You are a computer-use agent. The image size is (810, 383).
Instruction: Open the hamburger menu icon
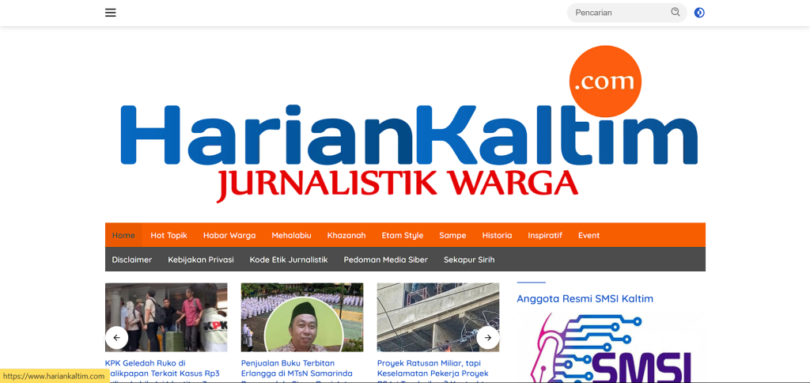(111, 13)
